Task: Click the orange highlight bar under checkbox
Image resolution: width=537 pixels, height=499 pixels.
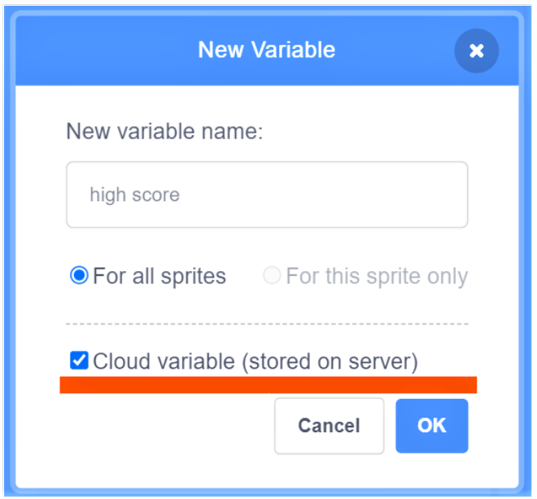Action: (268, 385)
